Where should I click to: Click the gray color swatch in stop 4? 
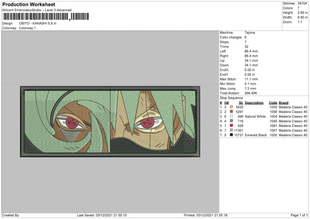pos(231,121)
